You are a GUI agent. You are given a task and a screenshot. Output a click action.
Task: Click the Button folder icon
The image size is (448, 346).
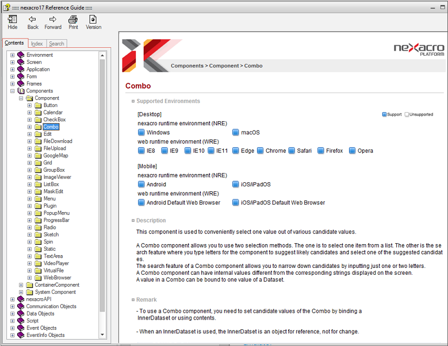(38, 105)
